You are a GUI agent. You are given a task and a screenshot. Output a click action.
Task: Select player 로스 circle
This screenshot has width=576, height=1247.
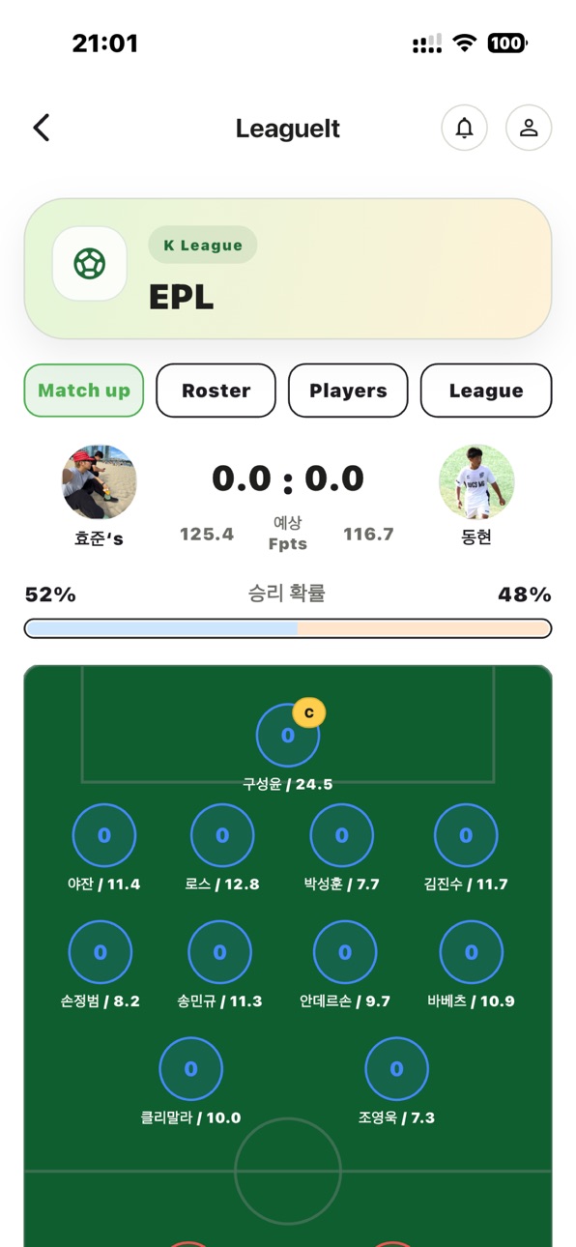point(222,835)
